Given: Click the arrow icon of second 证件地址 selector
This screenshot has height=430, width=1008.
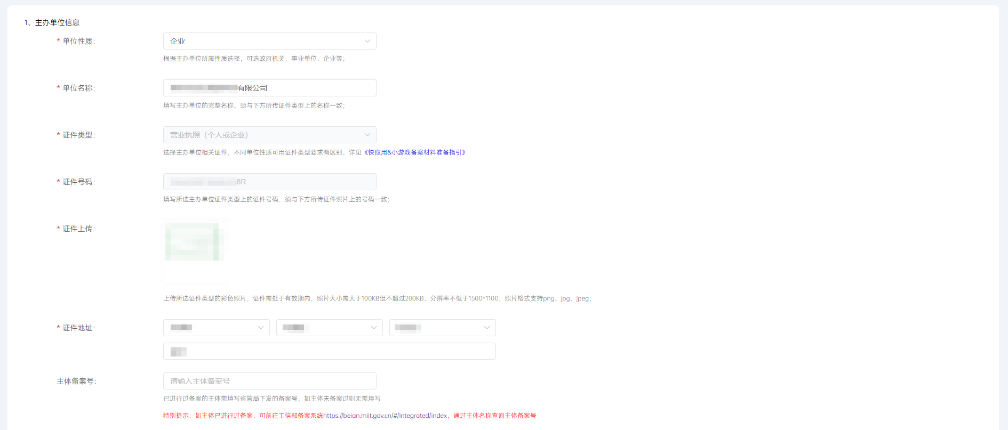Looking at the screenshot, I should (x=373, y=328).
